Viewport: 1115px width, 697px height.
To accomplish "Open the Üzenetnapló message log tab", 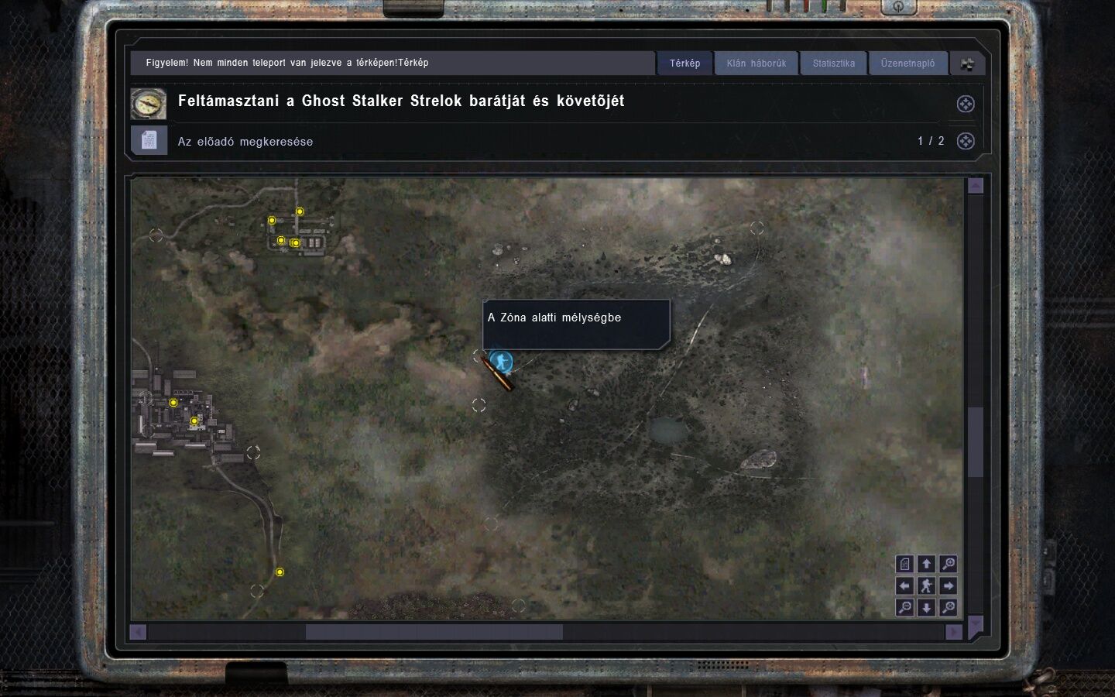I will click(x=907, y=64).
